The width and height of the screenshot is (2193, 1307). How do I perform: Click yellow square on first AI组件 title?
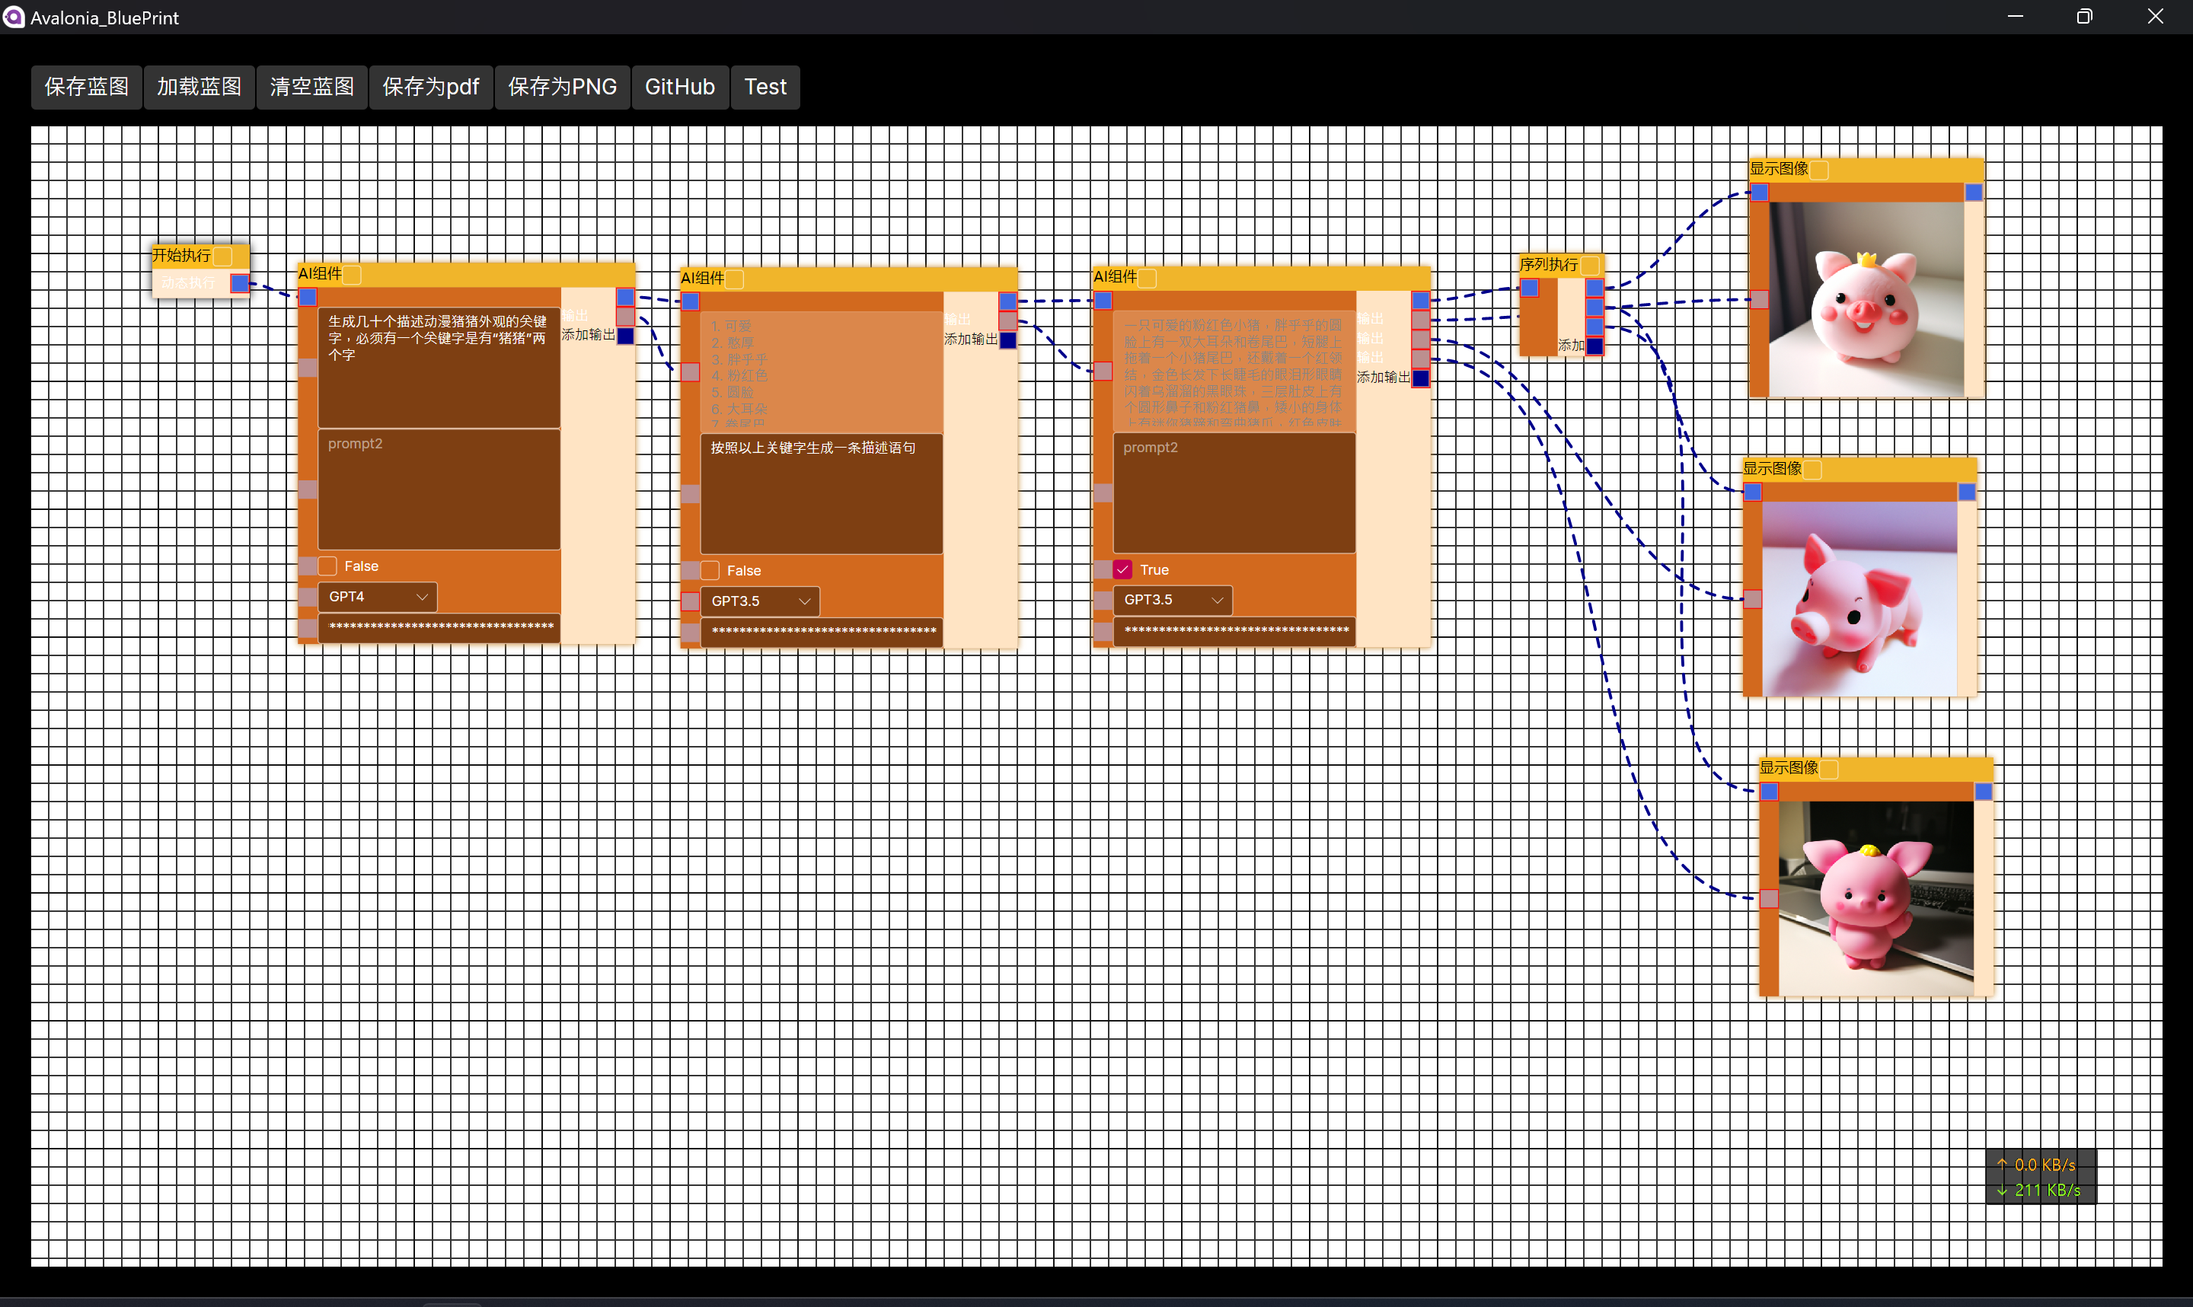coord(353,275)
